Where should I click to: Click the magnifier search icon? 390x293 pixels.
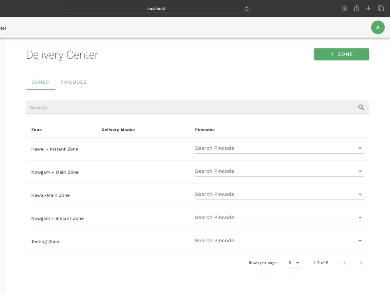(x=361, y=107)
